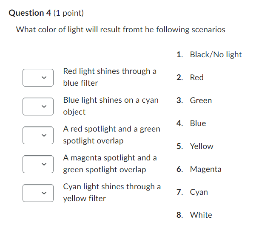Click the question prompt about light scenarios
The width and height of the screenshot is (276, 230).
click(x=121, y=30)
